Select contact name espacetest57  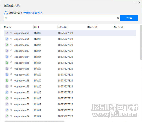click(x=22, y=75)
